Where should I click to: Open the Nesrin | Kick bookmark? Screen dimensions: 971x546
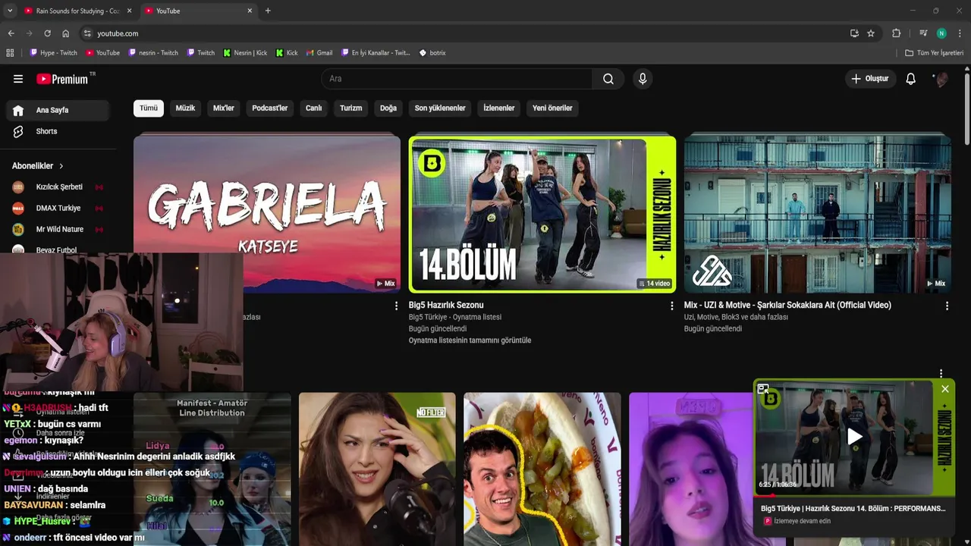point(245,53)
